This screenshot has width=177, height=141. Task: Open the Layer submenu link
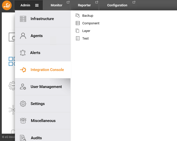coord(86,31)
